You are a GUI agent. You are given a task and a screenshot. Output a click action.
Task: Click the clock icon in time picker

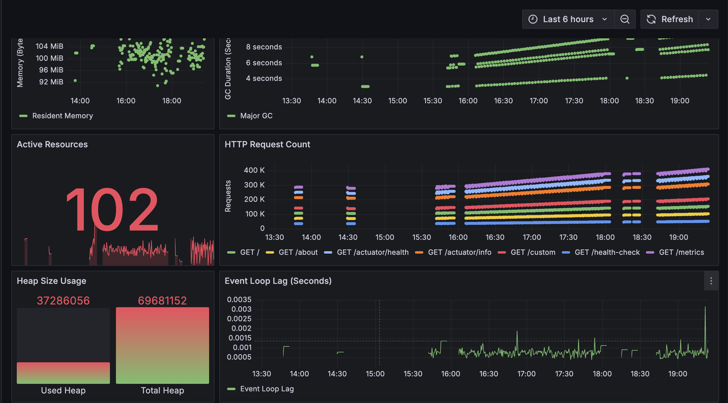pos(533,19)
